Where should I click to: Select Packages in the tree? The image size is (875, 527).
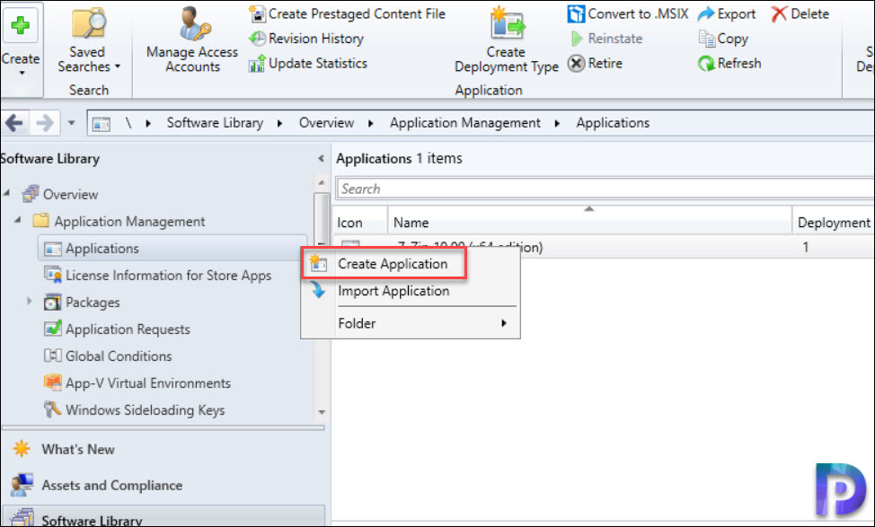92,303
